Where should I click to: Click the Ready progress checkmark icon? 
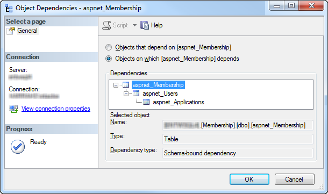pos(18,147)
